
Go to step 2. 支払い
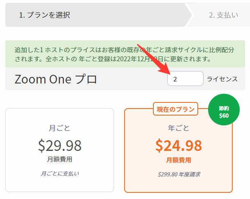pos(223,15)
